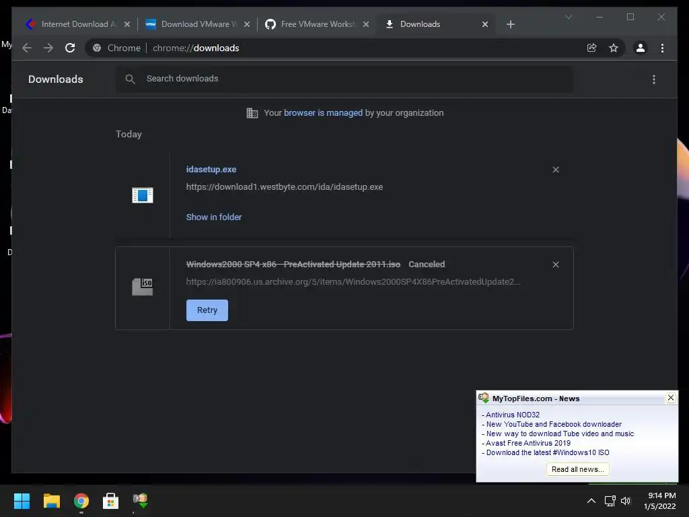The image size is (689, 517).
Task: Open the Chrome profile icon
Action: pyautogui.click(x=641, y=48)
